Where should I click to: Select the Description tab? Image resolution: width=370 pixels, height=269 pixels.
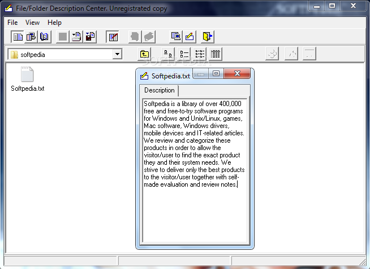(160, 90)
